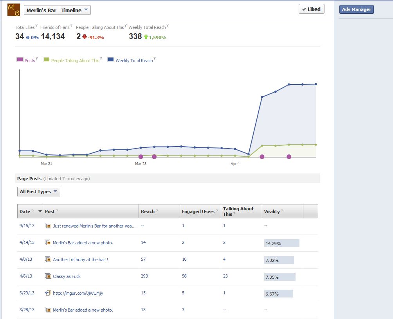
Task: Click the help icon beside top People Talking About This
Action: (126, 25)
